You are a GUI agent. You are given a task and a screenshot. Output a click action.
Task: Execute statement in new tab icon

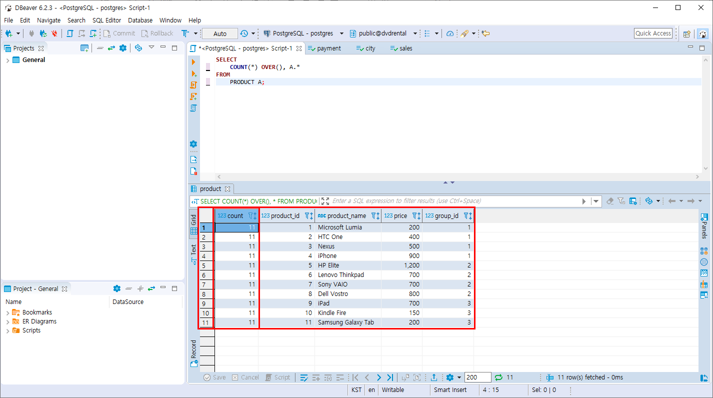193,73
